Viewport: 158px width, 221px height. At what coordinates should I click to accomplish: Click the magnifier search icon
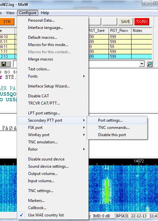coord(149,64)
